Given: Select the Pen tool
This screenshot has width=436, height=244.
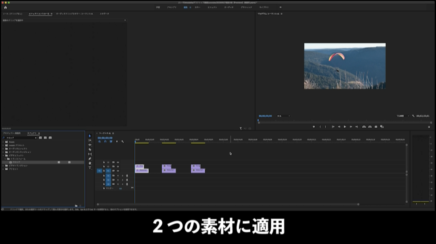Looking at the screenshot, I should (x=90, y=159).
